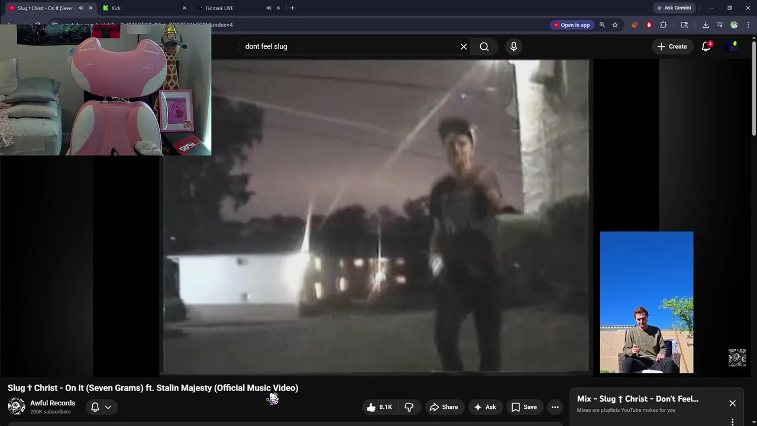Image resolution: width=757 pixels, height=426 pixels.
Task: Close the Mix playlist panel
Action: click(732, 403)
